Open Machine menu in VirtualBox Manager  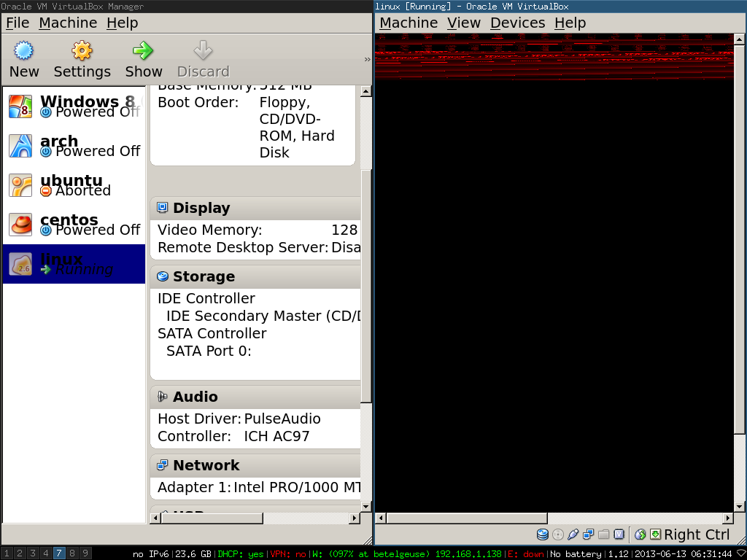coord(68,23)
